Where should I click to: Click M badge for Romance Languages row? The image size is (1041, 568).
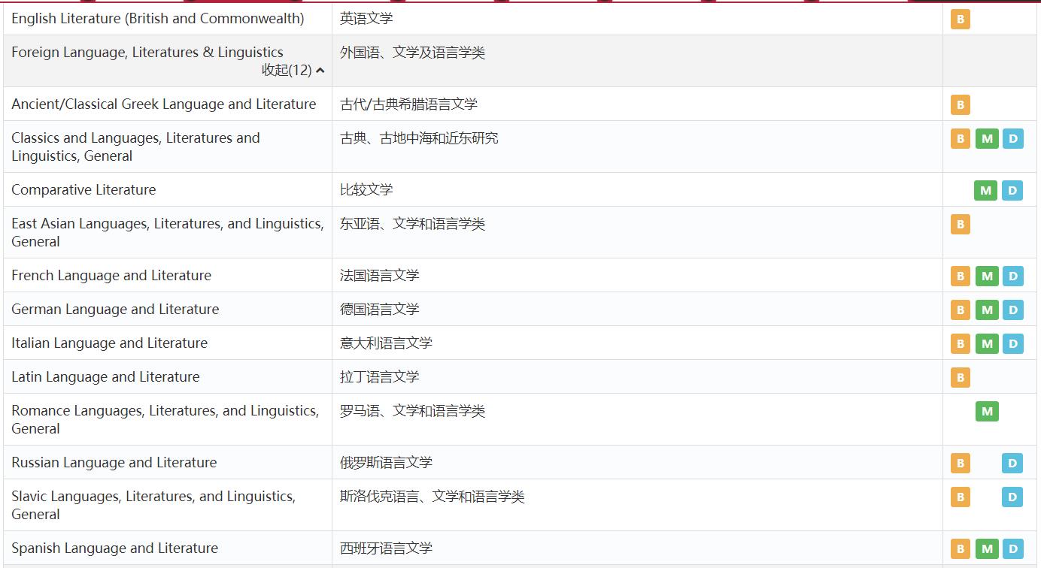click(x=987, y=411)
